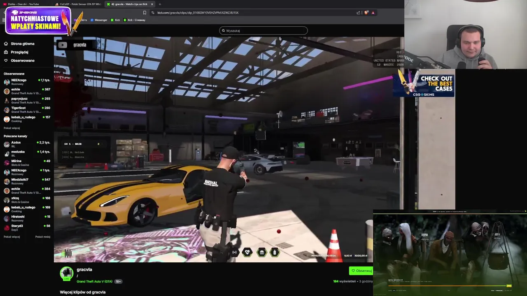Open TigerScot avatar in sidebar
527x296 pixels.
coord(7,110)
